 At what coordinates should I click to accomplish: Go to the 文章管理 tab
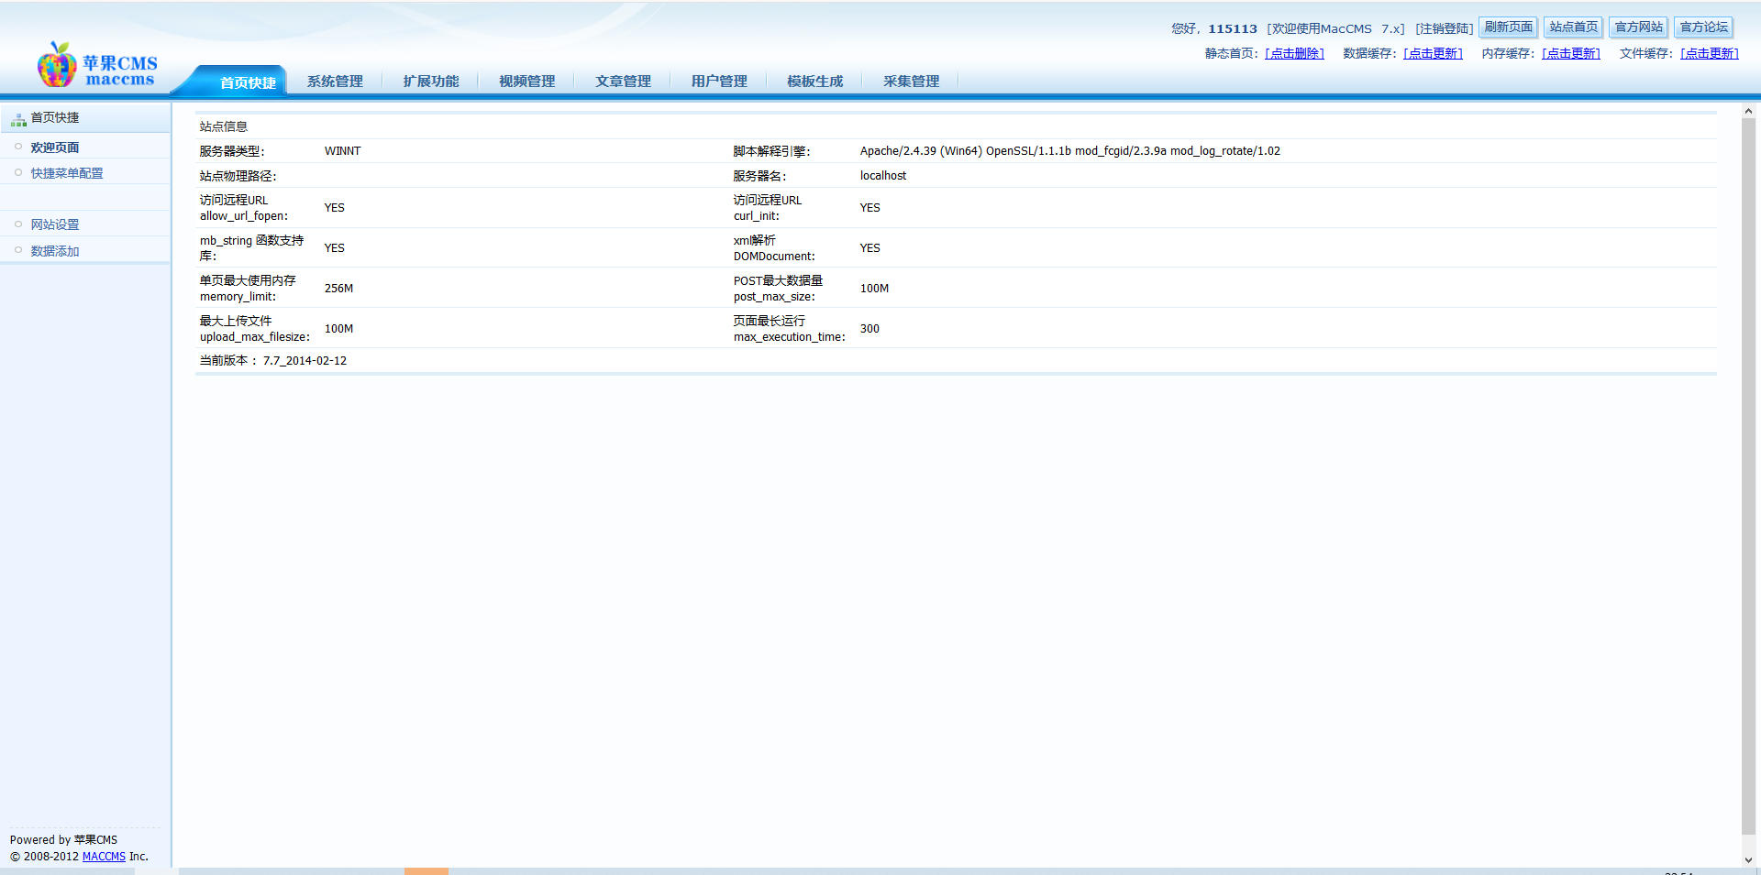(x=623, y=82)
